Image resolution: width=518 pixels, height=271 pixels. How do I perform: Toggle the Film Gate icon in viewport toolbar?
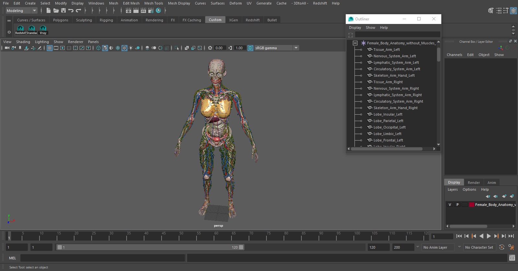click(56, 48)
